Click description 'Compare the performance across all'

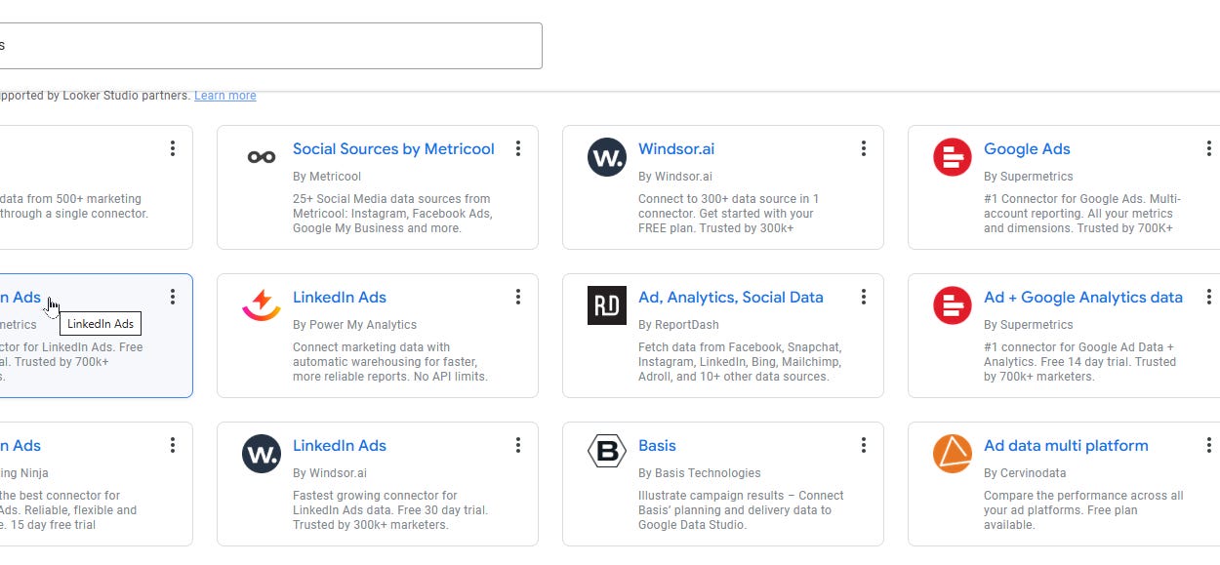coord(1083,510)
